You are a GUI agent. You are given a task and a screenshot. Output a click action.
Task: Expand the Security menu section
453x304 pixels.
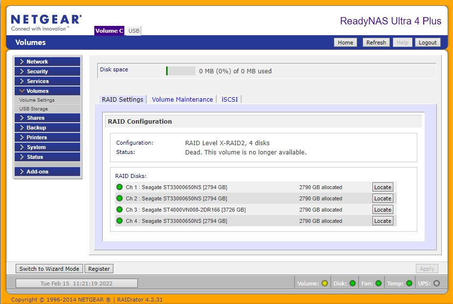pyautogui.click(x=47, y=71)
